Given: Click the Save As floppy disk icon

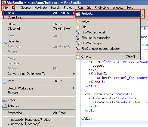Looking at the screenshot, I should [5, 42].
